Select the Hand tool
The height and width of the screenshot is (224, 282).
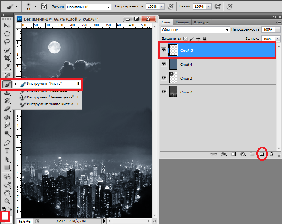[7, 193]
